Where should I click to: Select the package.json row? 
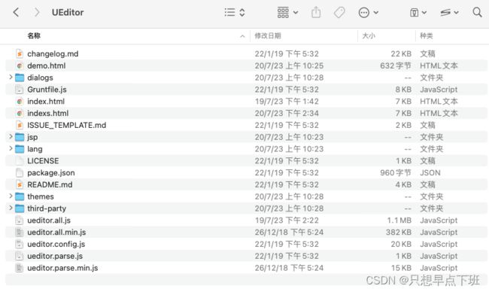[x=246, y=173]
